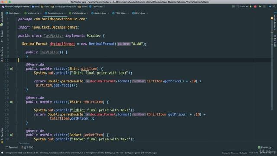Image resolution: width=277 pixels, height=156 pixels.
Task: Run the Main configuration with green play button
Action: (251, 6)
